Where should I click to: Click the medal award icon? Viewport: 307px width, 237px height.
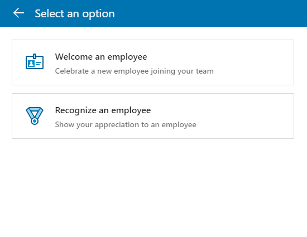(35, 116)
